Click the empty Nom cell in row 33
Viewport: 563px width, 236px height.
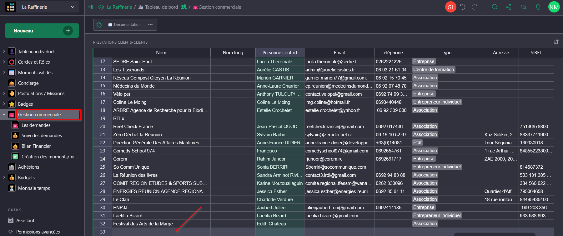click(x=161, y=232)
